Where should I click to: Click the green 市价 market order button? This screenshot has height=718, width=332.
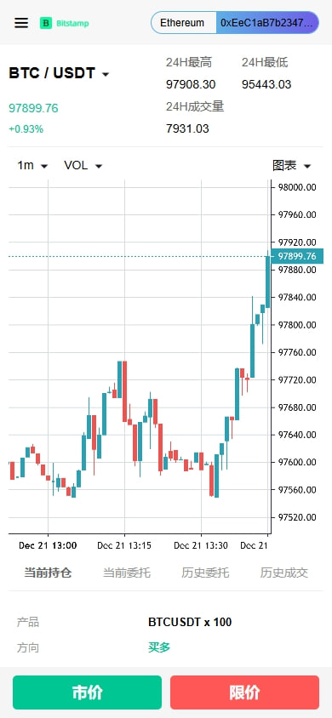coord(87,692)
